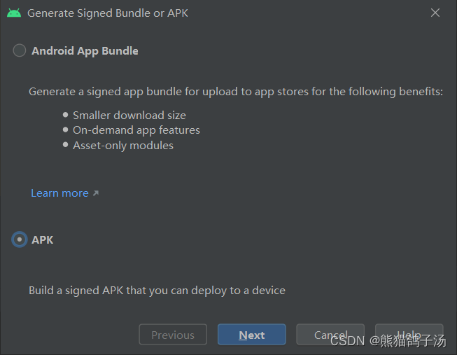Screen dimensions: 457x355
Task: Click the APK option label
Action: click(43, 240)
